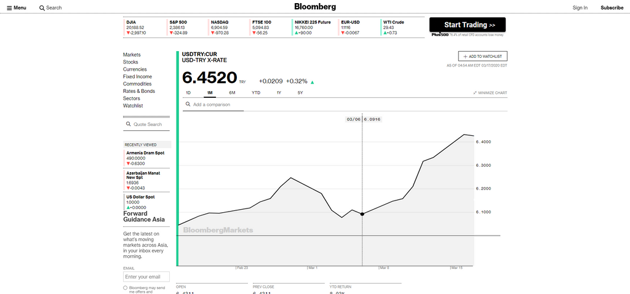Image resolution: width=630 pixels, height=294 pixels.
Task: Click Minimize Chart toggle
Action: pos(490,93)
